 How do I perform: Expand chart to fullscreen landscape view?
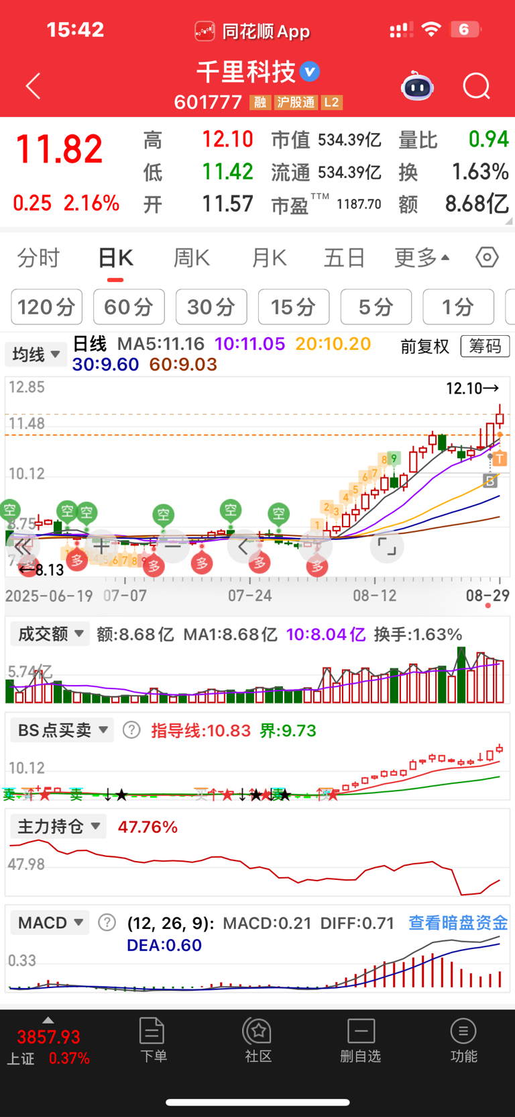point(387,546)
